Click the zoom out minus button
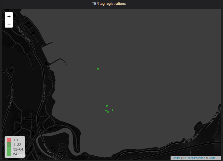 (x=9, y=24)
